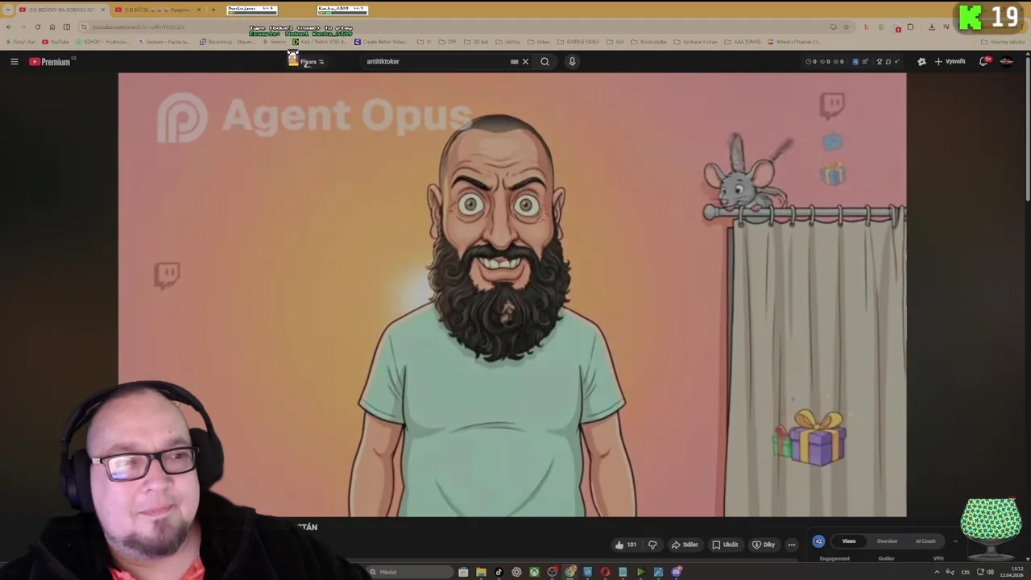Open ChatGPT app in the taskbar

coord(516,572)
